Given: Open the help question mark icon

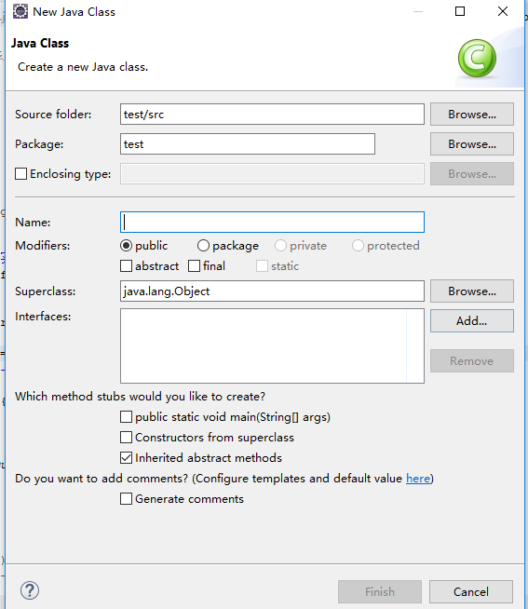Looking at the screenshot, I should pyautogui.click(x=30, y=590).
